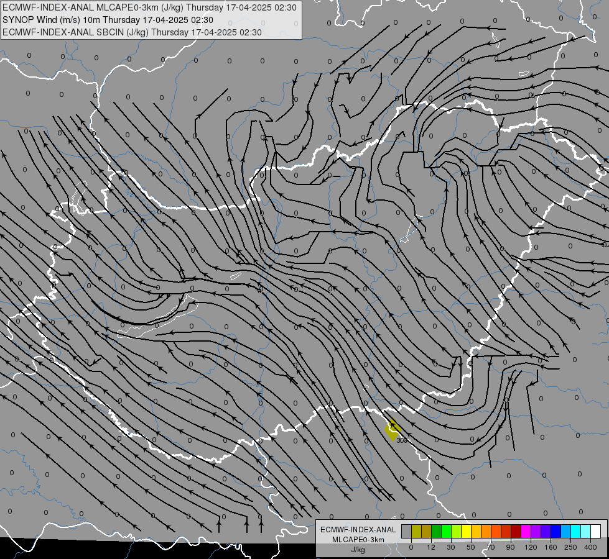Pick the dark red legend swatch after 90

[x=516, y=531]
